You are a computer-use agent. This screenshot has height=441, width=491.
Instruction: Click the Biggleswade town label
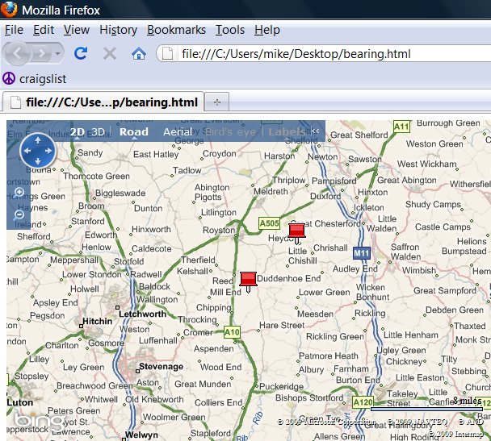tap(120, 193)
